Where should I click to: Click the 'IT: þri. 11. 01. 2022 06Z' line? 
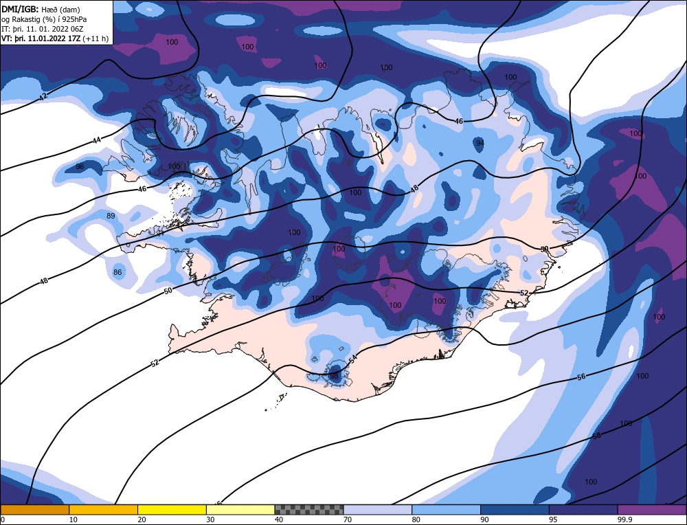[x=43, y=29]
